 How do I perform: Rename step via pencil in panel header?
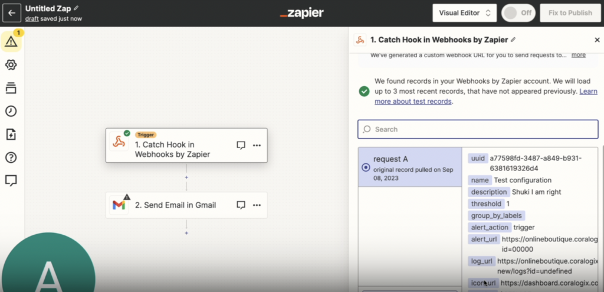click(x=513, y=40)
